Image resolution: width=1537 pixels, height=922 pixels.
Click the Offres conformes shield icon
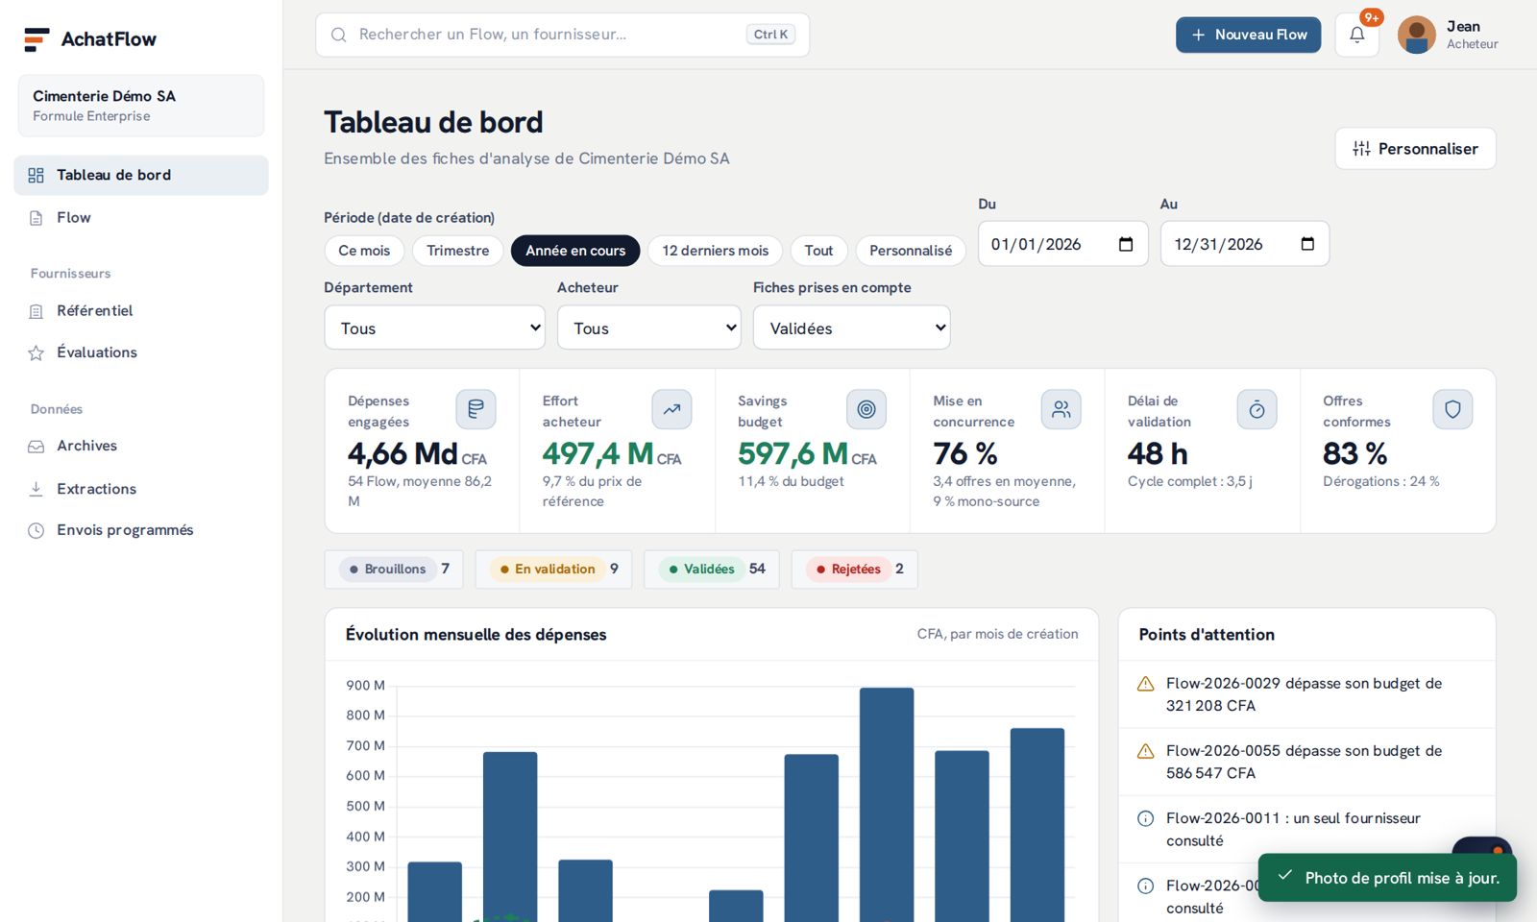[1452, 409]
